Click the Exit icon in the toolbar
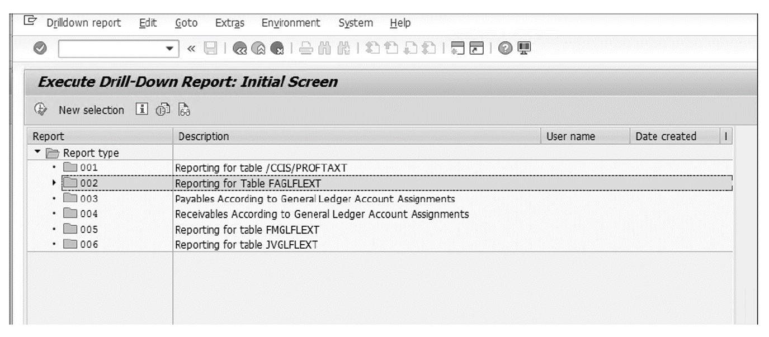Image resolution: width=769 pixels, height=337 pixels. [x=258, y=47]
